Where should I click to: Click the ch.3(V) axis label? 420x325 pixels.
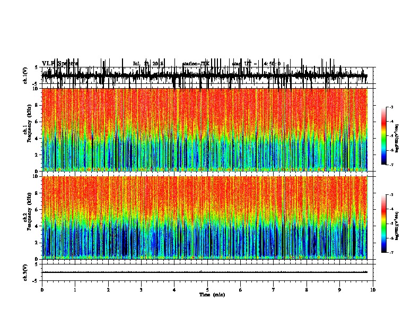pyautogui.click(x=25, y=272)
